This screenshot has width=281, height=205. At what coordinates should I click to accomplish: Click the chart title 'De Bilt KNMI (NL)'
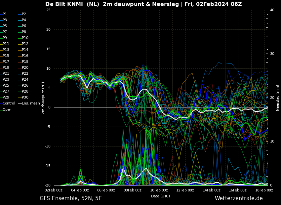point(72,4)
